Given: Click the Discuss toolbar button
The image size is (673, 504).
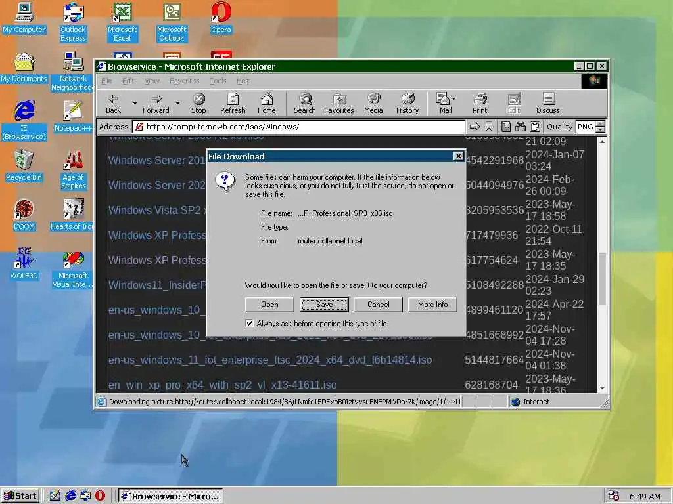Looking at the screenshot, I should [547, 103].
